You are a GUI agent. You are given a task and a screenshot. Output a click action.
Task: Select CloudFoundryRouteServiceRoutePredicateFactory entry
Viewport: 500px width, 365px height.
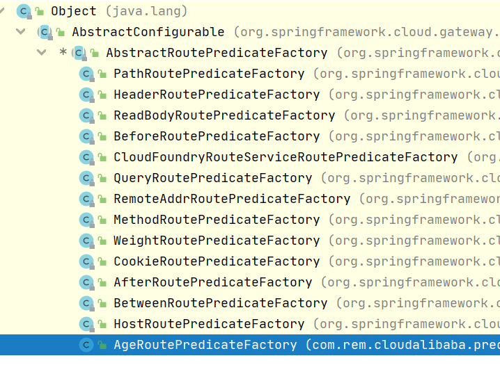(x=286, y=157)
